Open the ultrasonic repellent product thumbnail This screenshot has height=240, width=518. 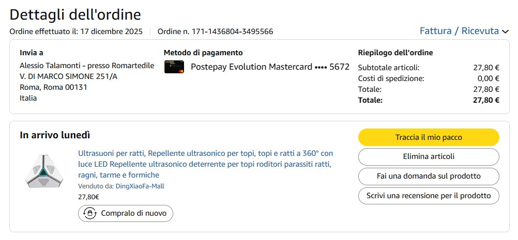point(44,171)
